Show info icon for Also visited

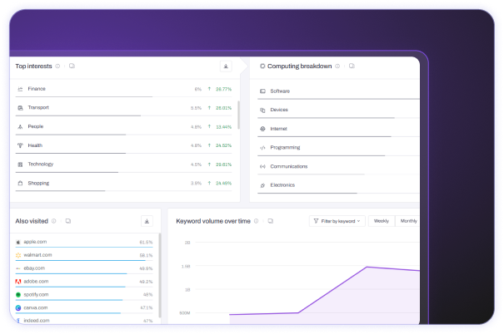54,221
